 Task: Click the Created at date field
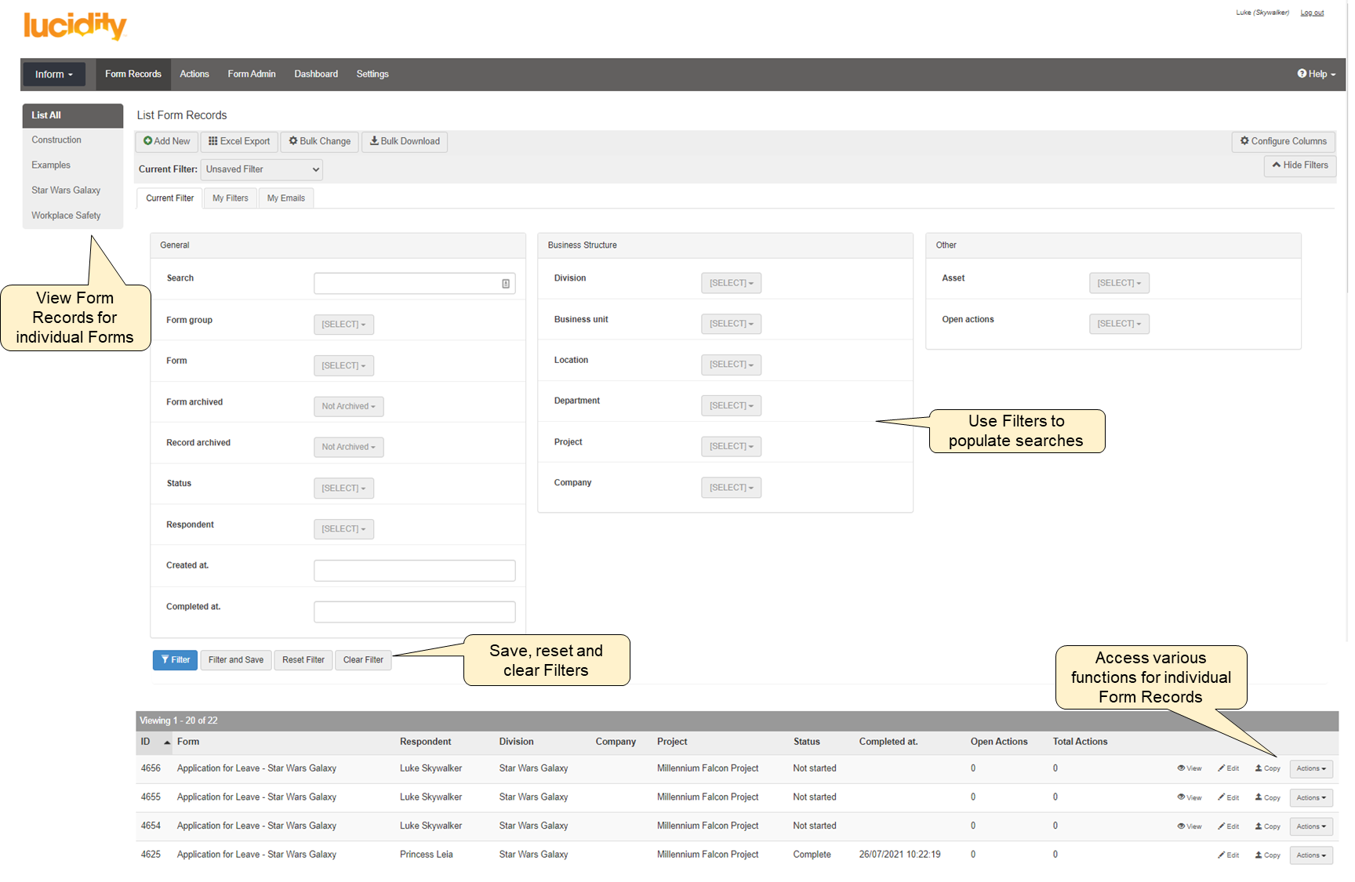click(414, 571)
